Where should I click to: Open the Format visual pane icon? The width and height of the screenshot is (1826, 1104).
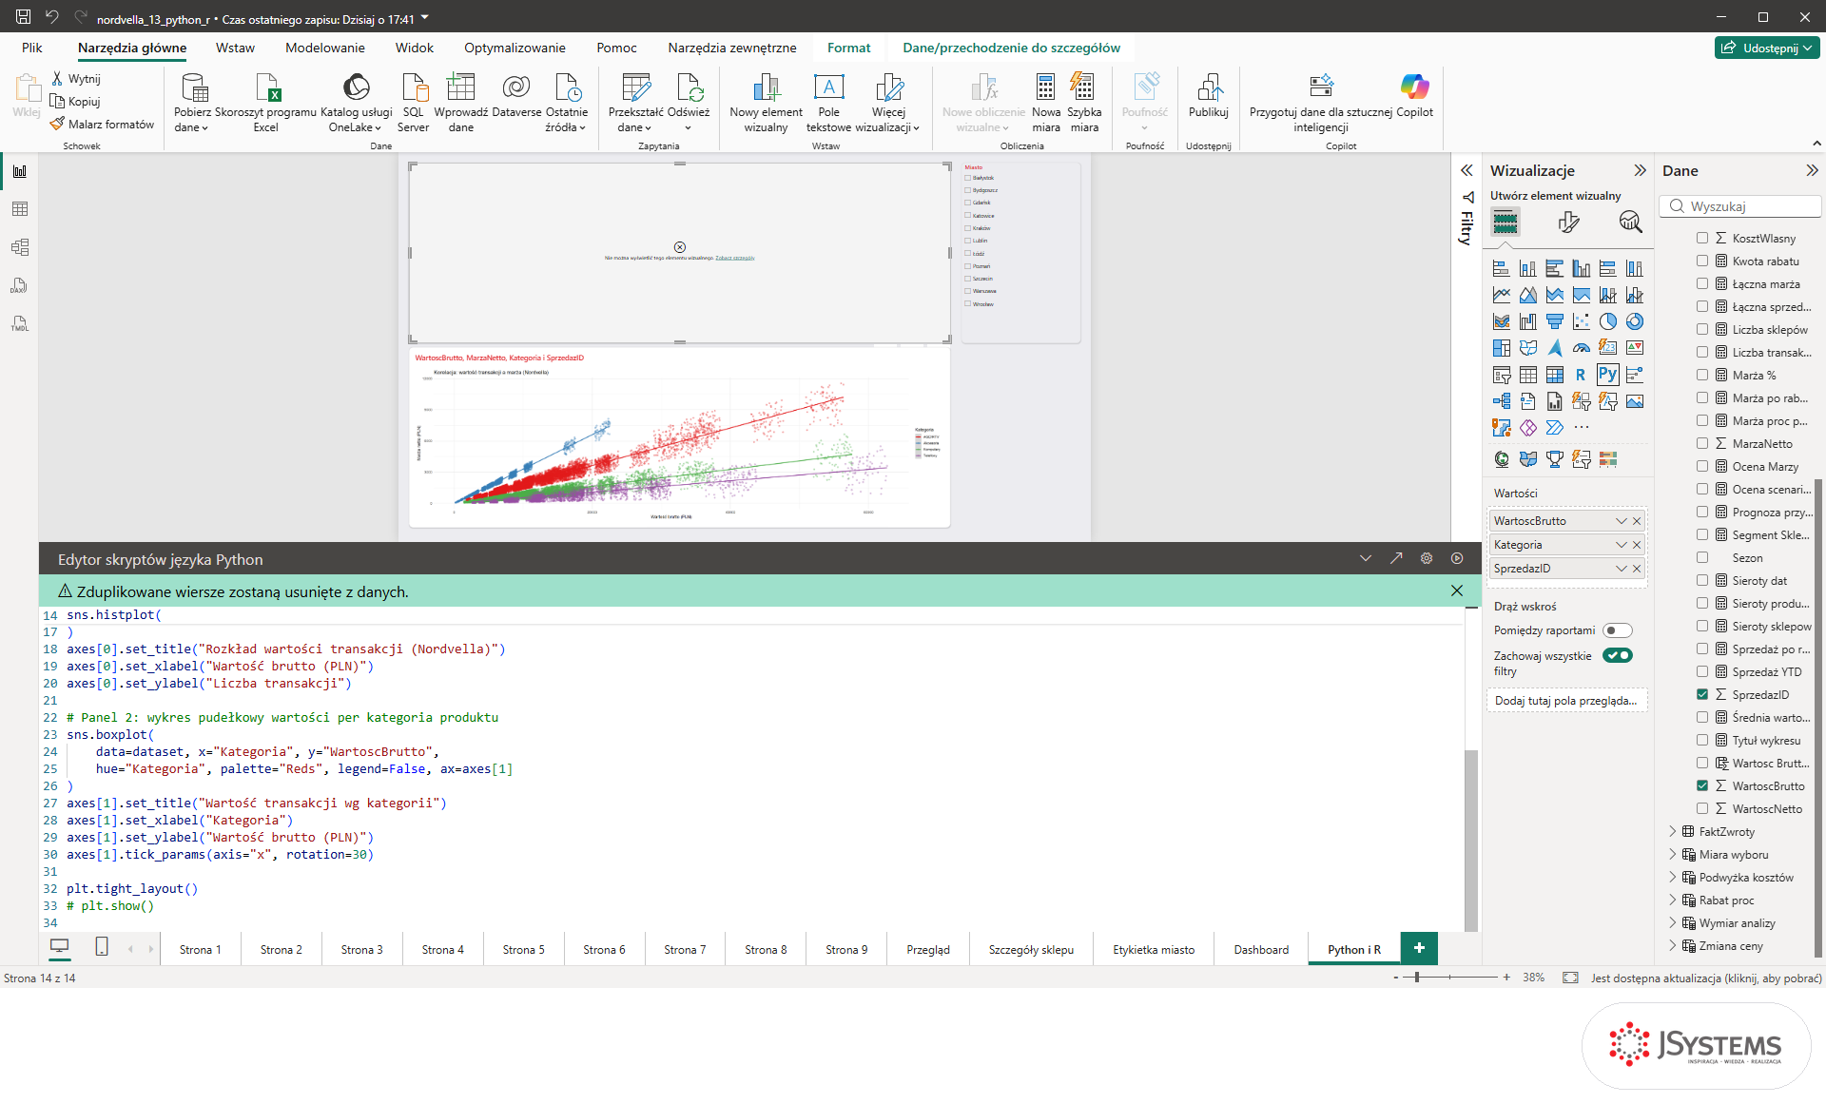pyautogui.click(x=1568, y=223)
